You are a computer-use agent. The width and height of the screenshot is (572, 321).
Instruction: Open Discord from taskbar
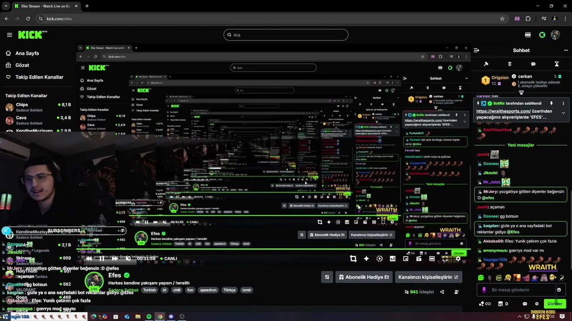tap(171, 317)
